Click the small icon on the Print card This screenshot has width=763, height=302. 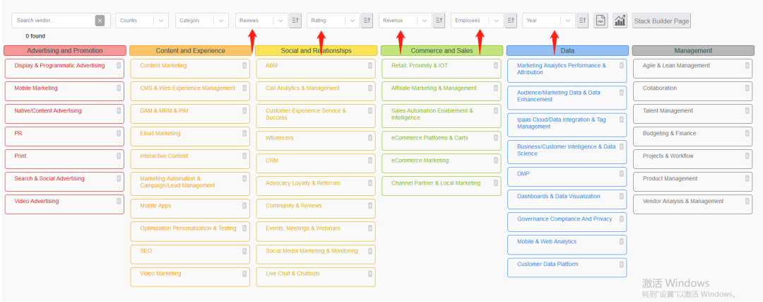pos(119,156)
